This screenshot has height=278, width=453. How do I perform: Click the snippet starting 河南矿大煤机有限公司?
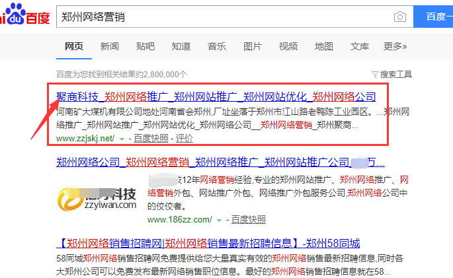point(233,118)
